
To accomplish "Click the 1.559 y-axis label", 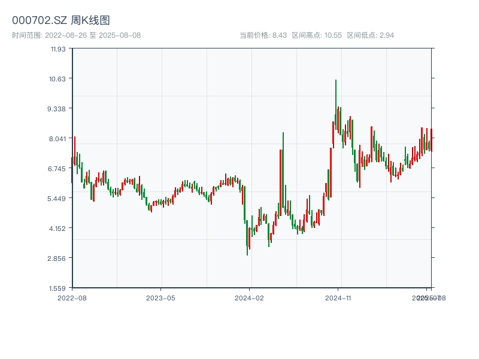I will [x=57, y=288].
